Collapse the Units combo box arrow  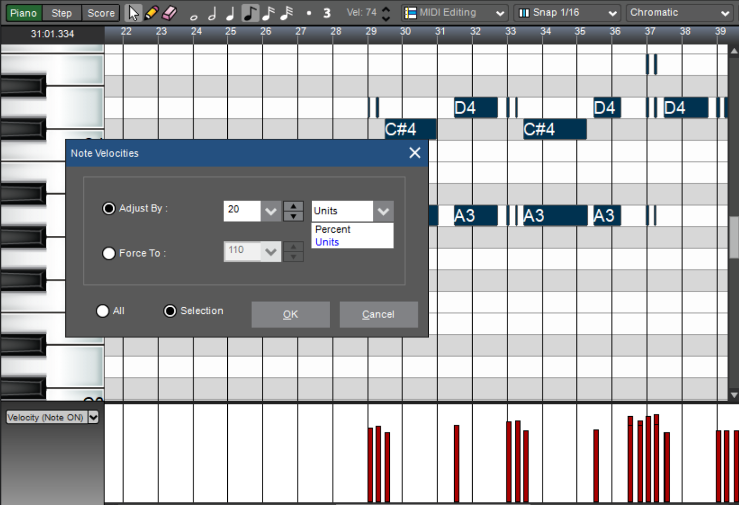point(383,211)
